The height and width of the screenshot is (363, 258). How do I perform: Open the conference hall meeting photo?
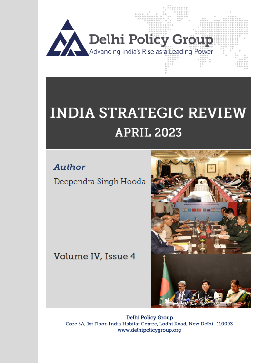pyautogui.click(x=201, y=176)
